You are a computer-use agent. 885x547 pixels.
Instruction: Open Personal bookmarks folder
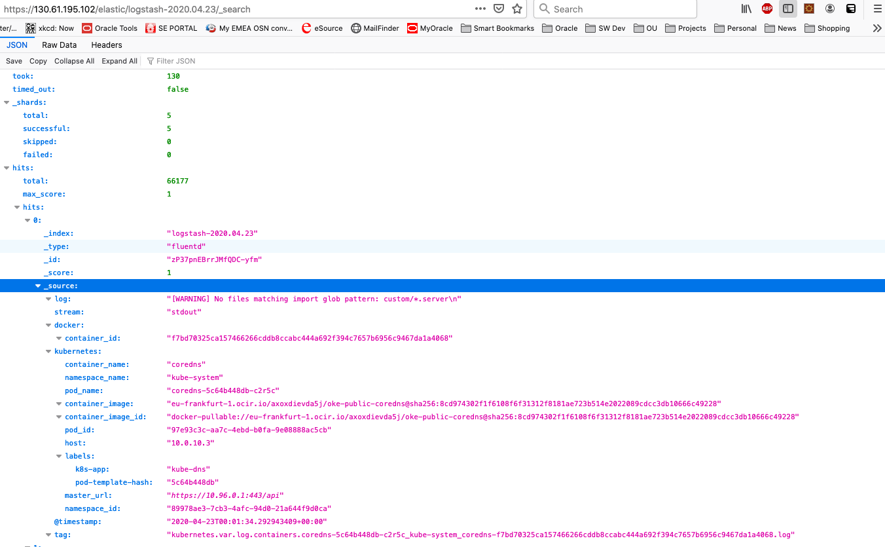pyautogui.click(x=735, y=28)
